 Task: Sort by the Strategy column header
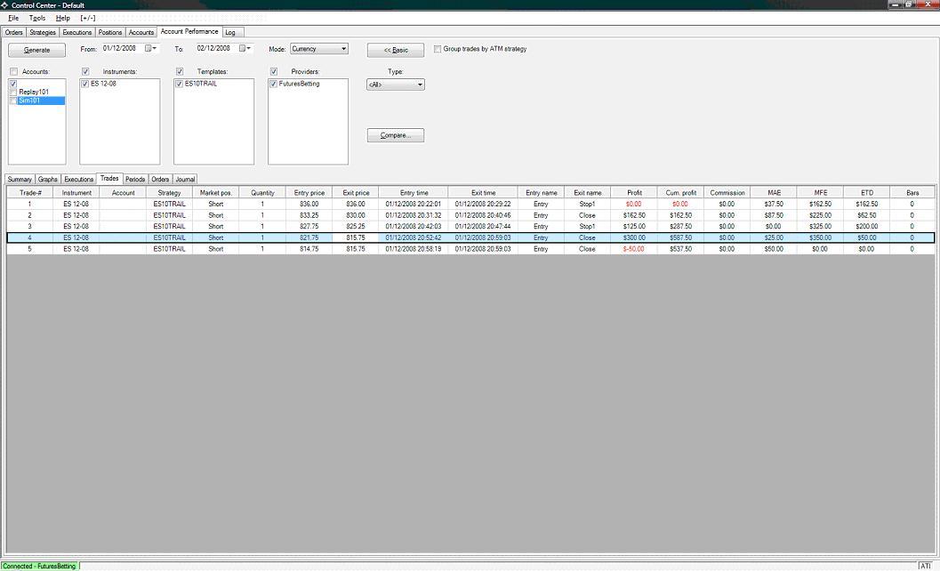(x=170, y=193)
